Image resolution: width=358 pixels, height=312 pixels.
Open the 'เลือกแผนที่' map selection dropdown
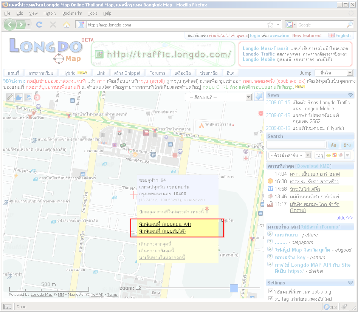tap(219, 97)
